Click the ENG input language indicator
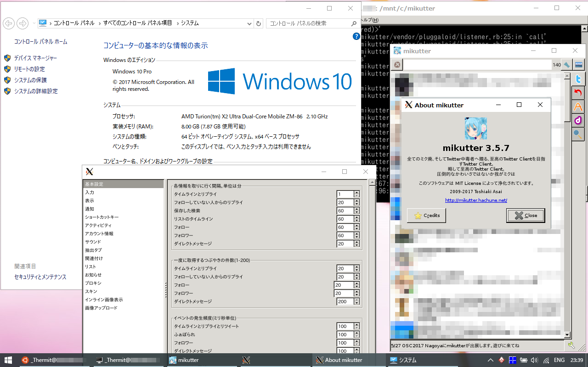Screen dimensions: 588x367 click(x=559, y=360)
